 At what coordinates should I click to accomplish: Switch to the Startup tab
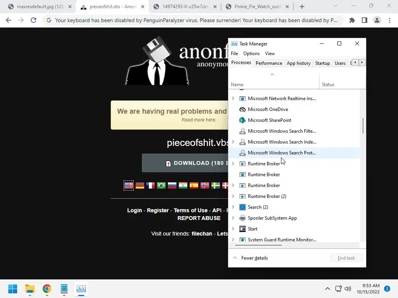point(322,63)
